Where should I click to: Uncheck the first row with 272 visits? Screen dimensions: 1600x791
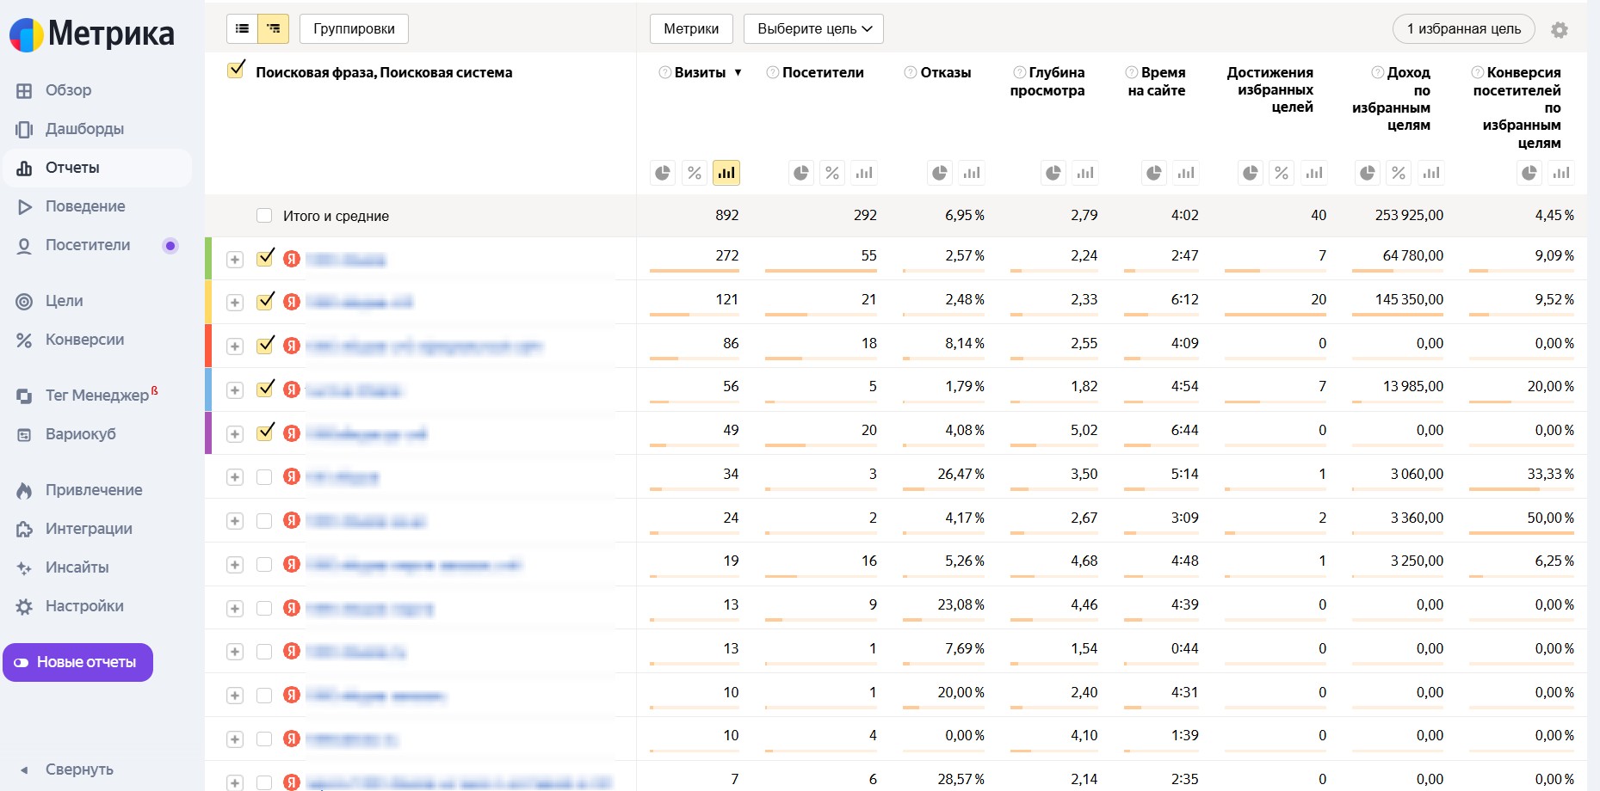(x=264, y=259)
